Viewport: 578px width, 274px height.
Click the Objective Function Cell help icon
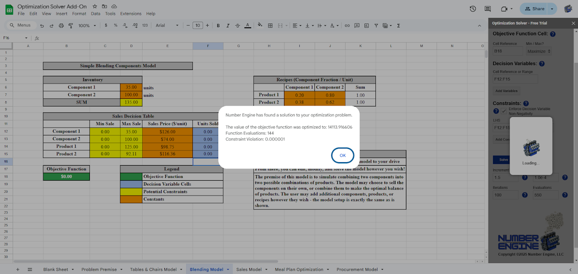[x=553, y=34]
